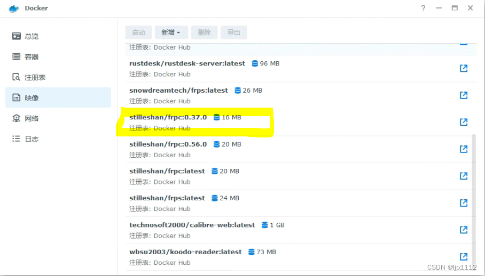Viewport: 485px width, 276px height.
Task: Select technosoft2000/calibre-web:latest image
Action: coord(301,230)
